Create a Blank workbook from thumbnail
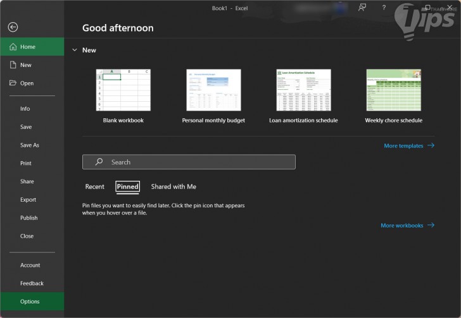The image size is (461, 318). (123, 90)
